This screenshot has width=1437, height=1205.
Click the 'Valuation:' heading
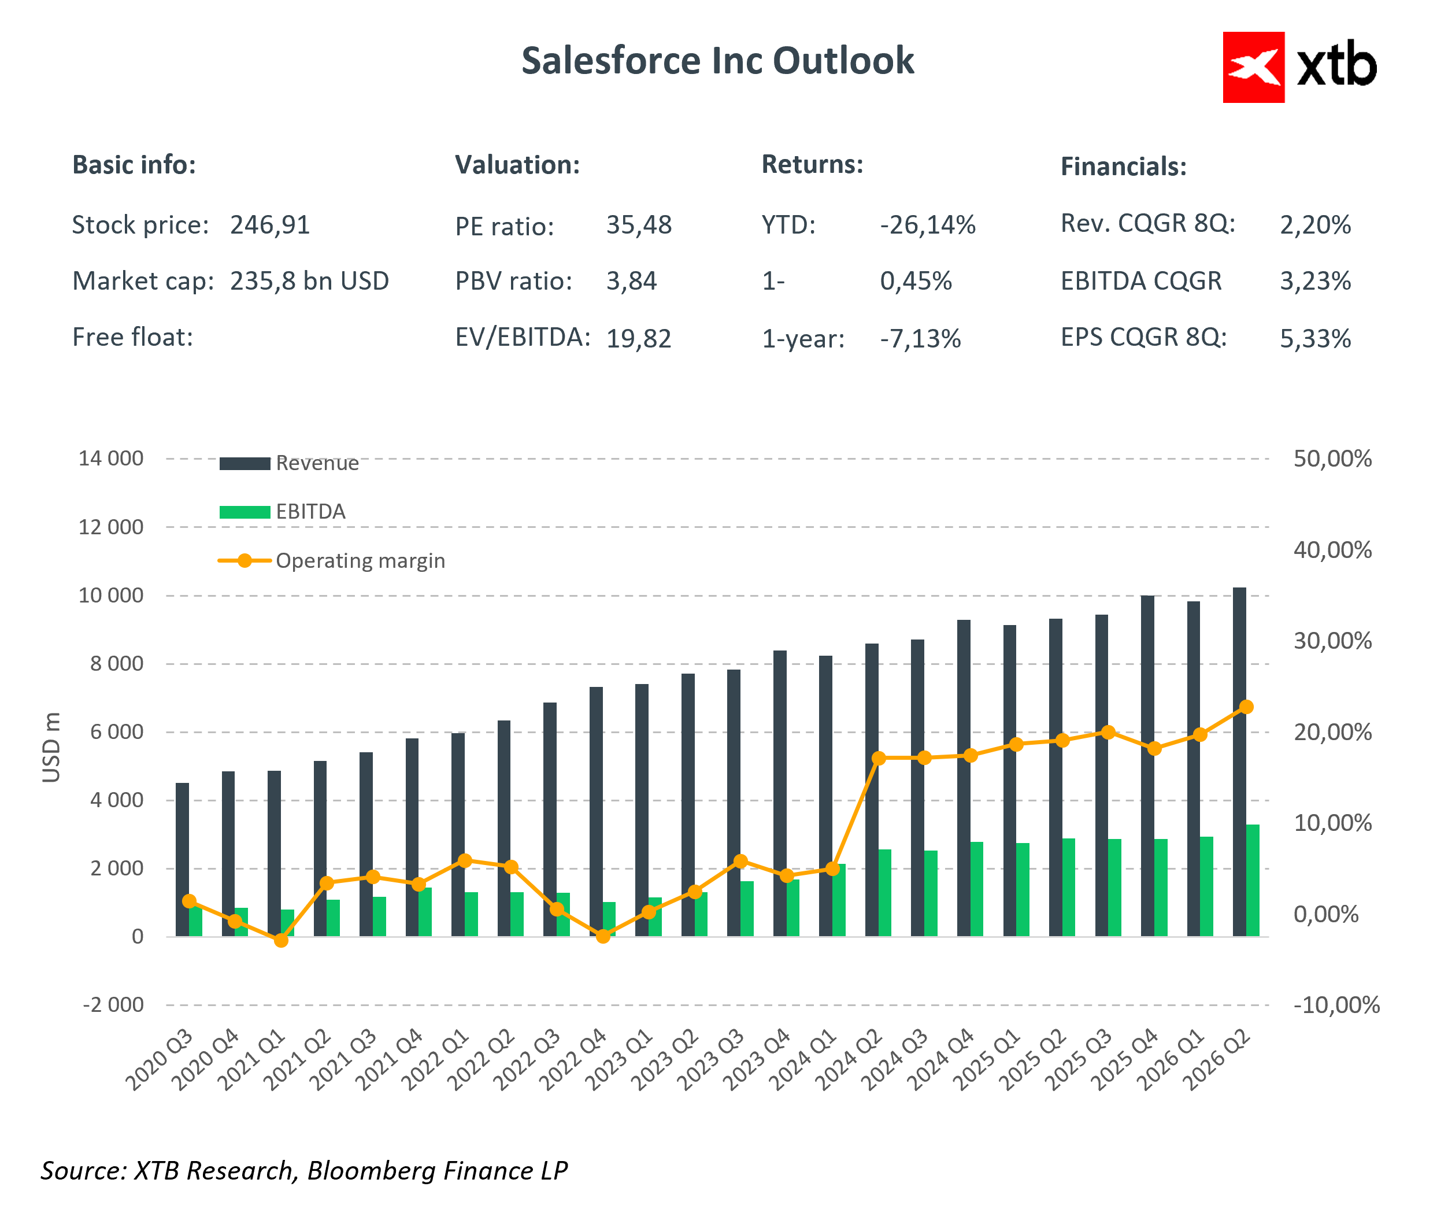517,165
